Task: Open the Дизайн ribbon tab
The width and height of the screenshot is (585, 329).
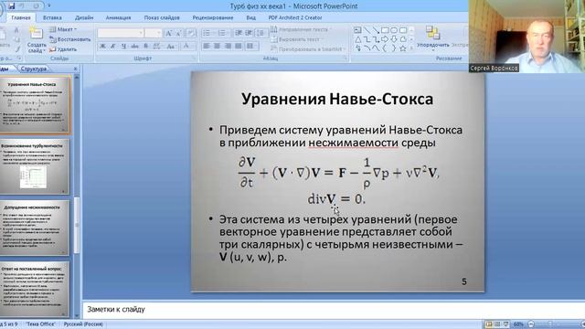Action: pyautogui.click(x=84, y=17)
